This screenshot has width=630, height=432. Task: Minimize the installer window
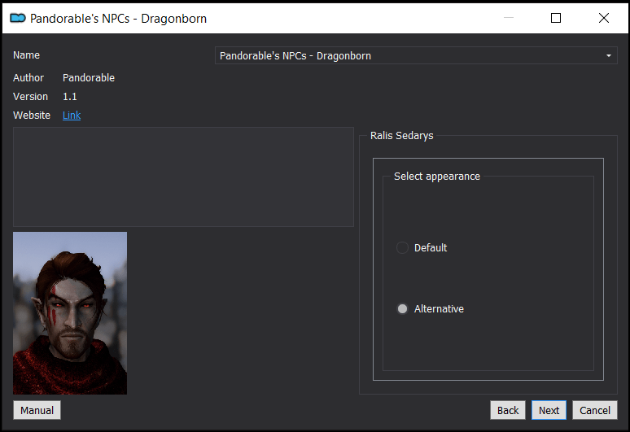(509, 18)
